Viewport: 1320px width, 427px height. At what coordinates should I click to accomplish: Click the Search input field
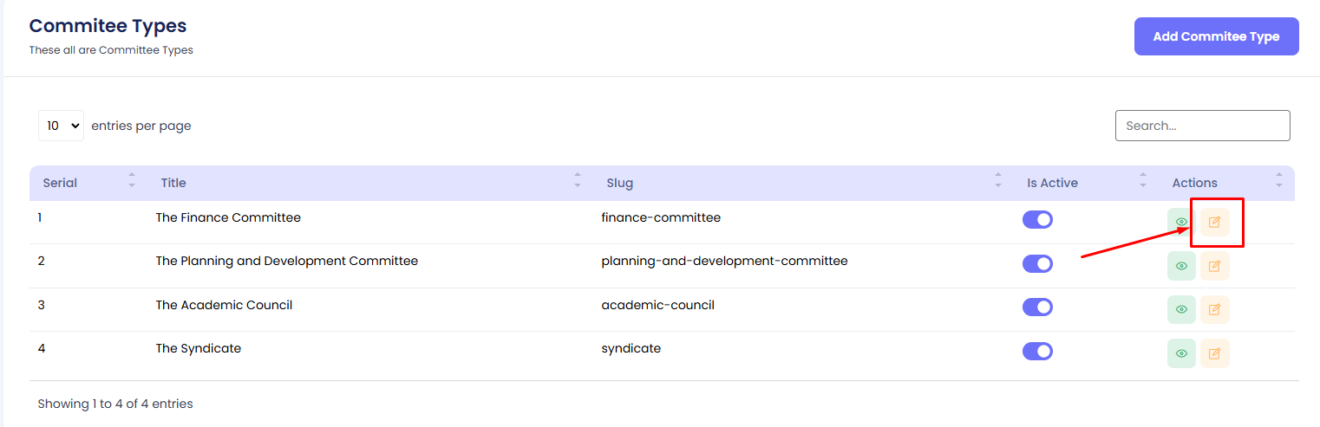point(1202,126)
